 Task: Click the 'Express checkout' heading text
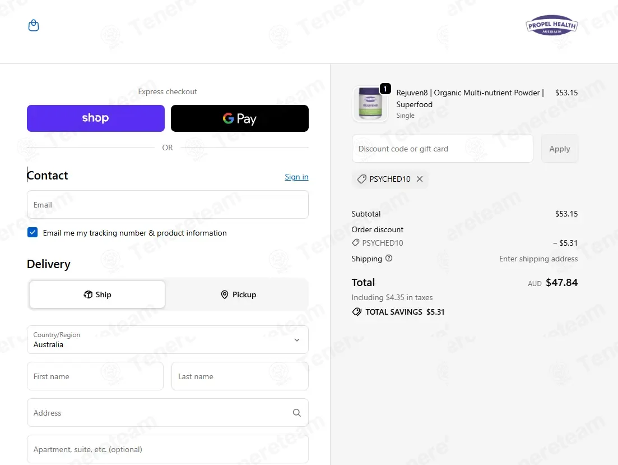168,91
